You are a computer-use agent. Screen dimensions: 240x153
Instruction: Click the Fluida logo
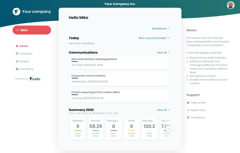click(x=35, y=79)
